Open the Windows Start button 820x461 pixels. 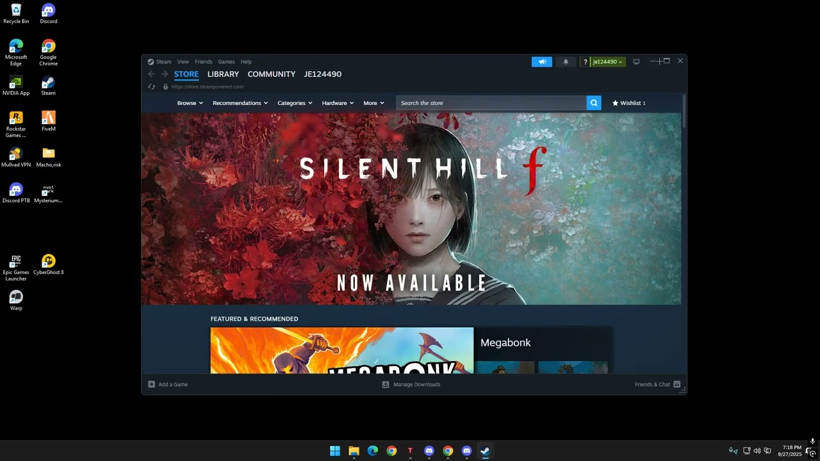point(335,451)
